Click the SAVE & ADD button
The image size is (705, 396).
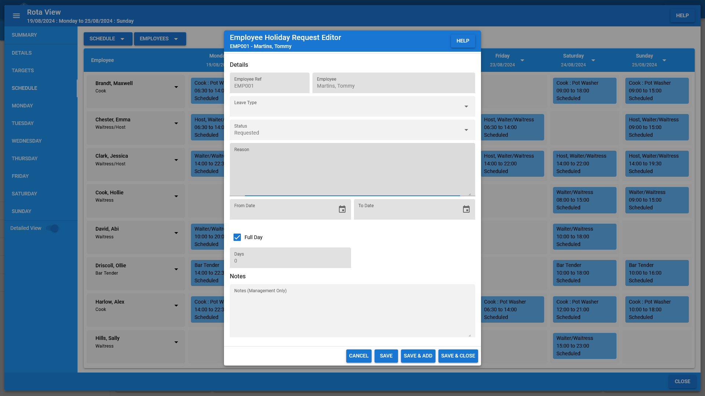[x=418, y=356]
